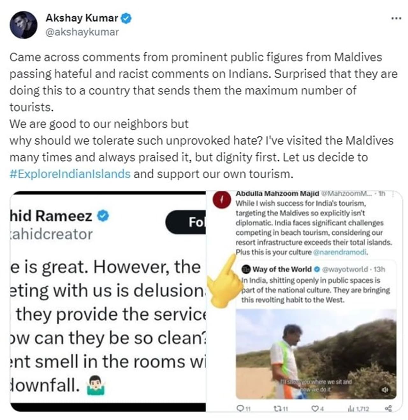Viewport: 408px width, 420px height.
Task: Click the Way of the World avatar
Action: [246, 270]
